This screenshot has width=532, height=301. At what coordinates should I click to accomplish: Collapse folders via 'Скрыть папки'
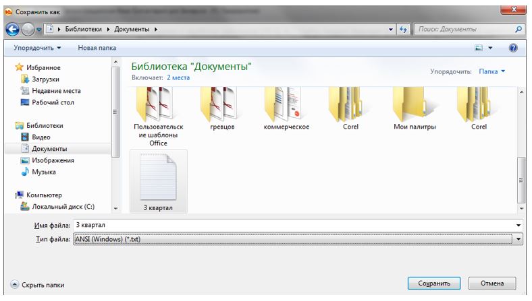tap(38, 285)
